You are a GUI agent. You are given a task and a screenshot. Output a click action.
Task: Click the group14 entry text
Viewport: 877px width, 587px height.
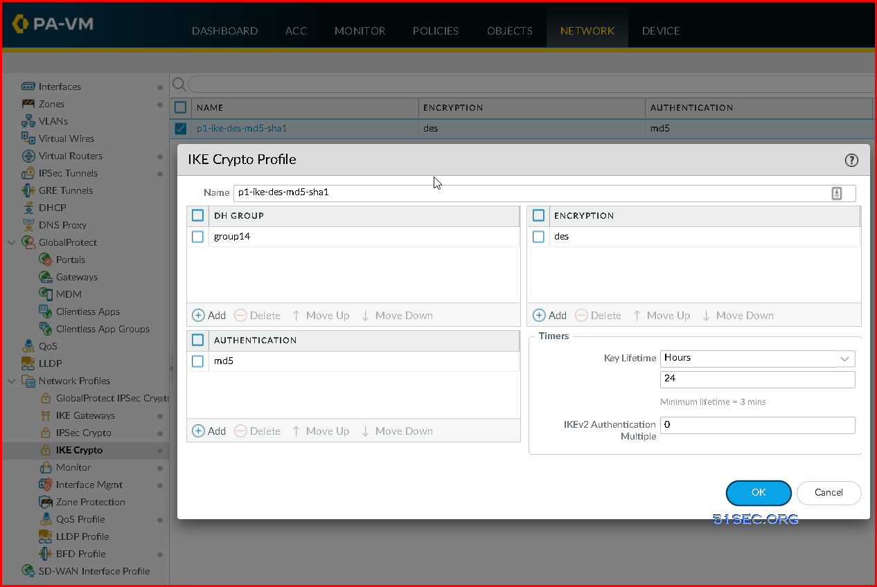(x=232, y=237)
